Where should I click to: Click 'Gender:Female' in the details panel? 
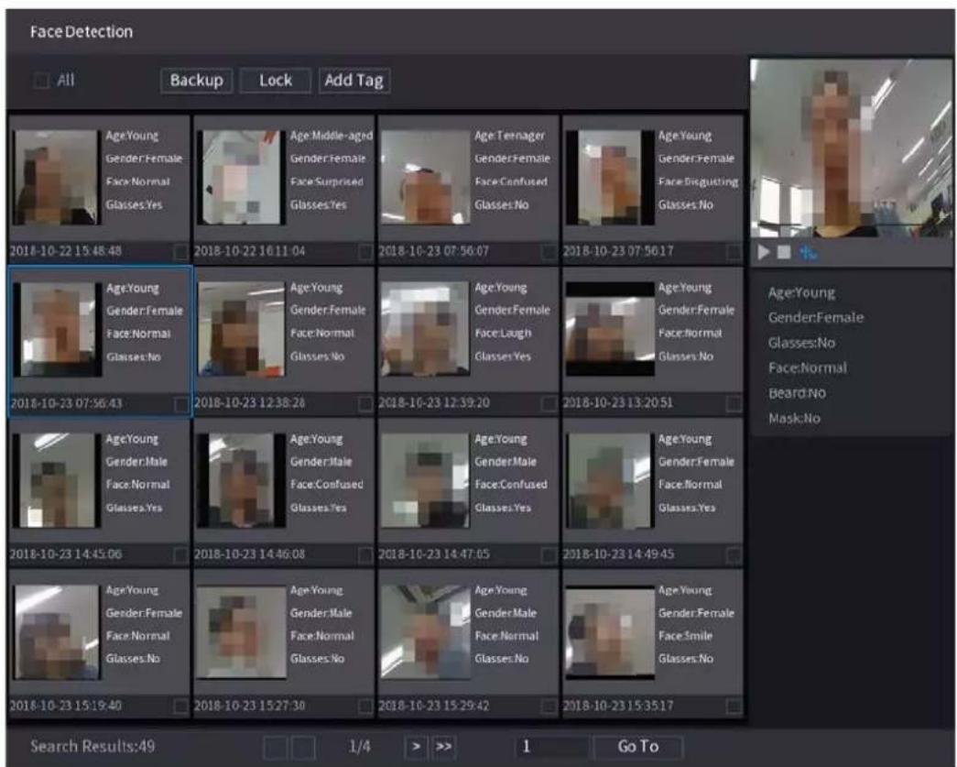coord(816,318)
